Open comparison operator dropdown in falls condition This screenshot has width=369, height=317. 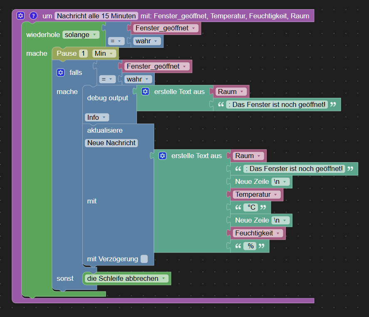click(107, 79)
